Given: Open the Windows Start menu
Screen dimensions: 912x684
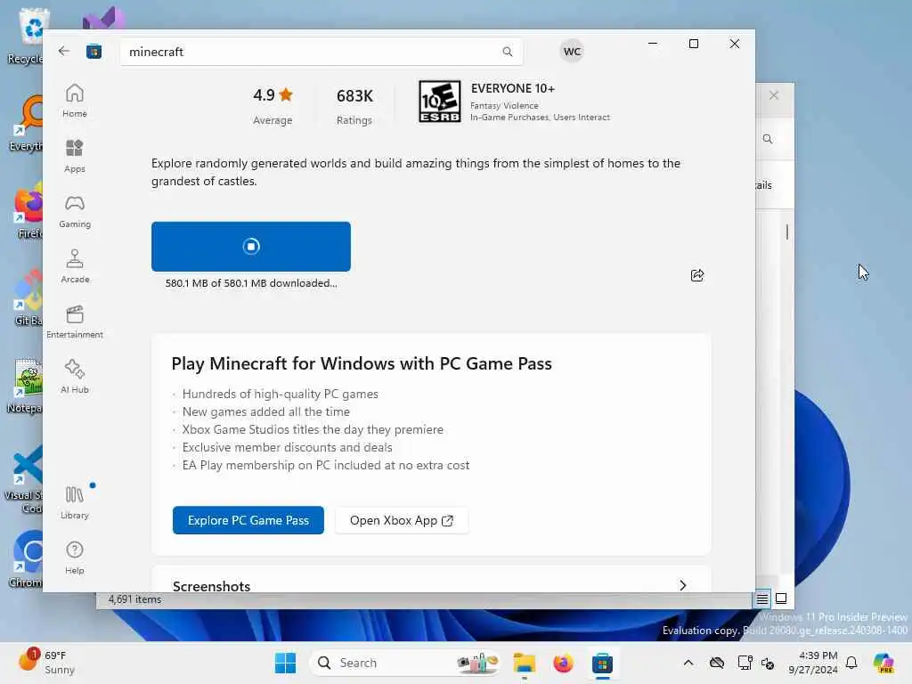Looking at the screenshot, I should click(x=285, y=663).
